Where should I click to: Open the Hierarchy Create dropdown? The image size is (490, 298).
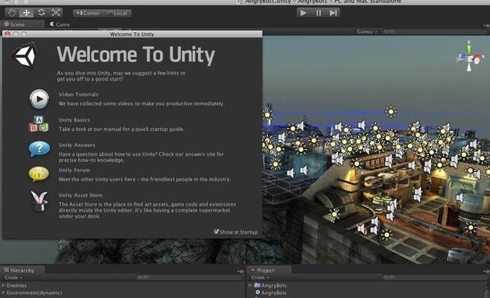[x=13, y=278]
